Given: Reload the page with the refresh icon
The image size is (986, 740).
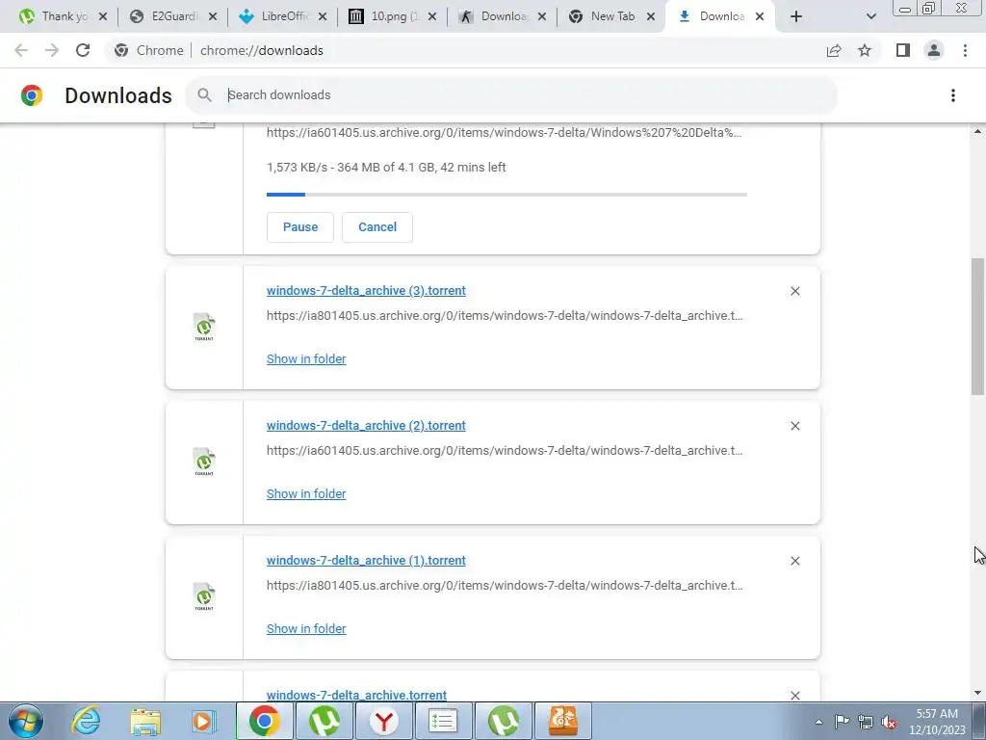Looking at the screenshot, I should pos(83,50).
